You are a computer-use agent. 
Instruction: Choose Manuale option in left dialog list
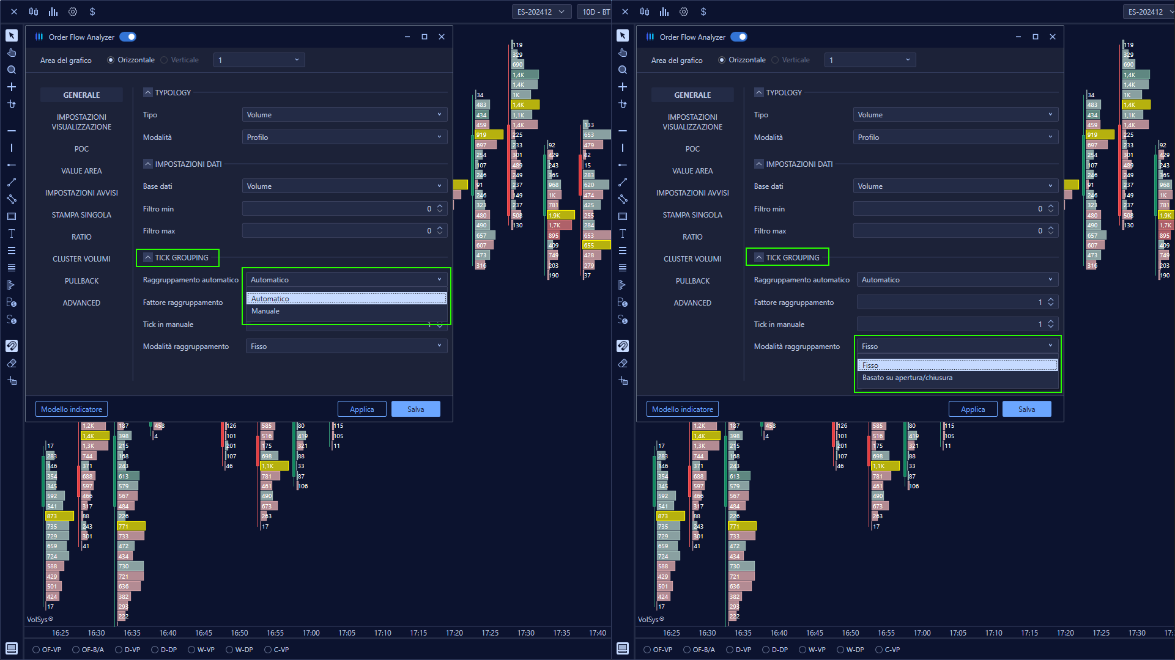tap(347, 311)
